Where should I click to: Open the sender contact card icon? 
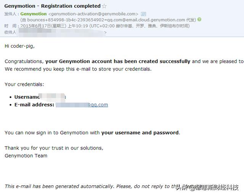[x=143, y=14]
